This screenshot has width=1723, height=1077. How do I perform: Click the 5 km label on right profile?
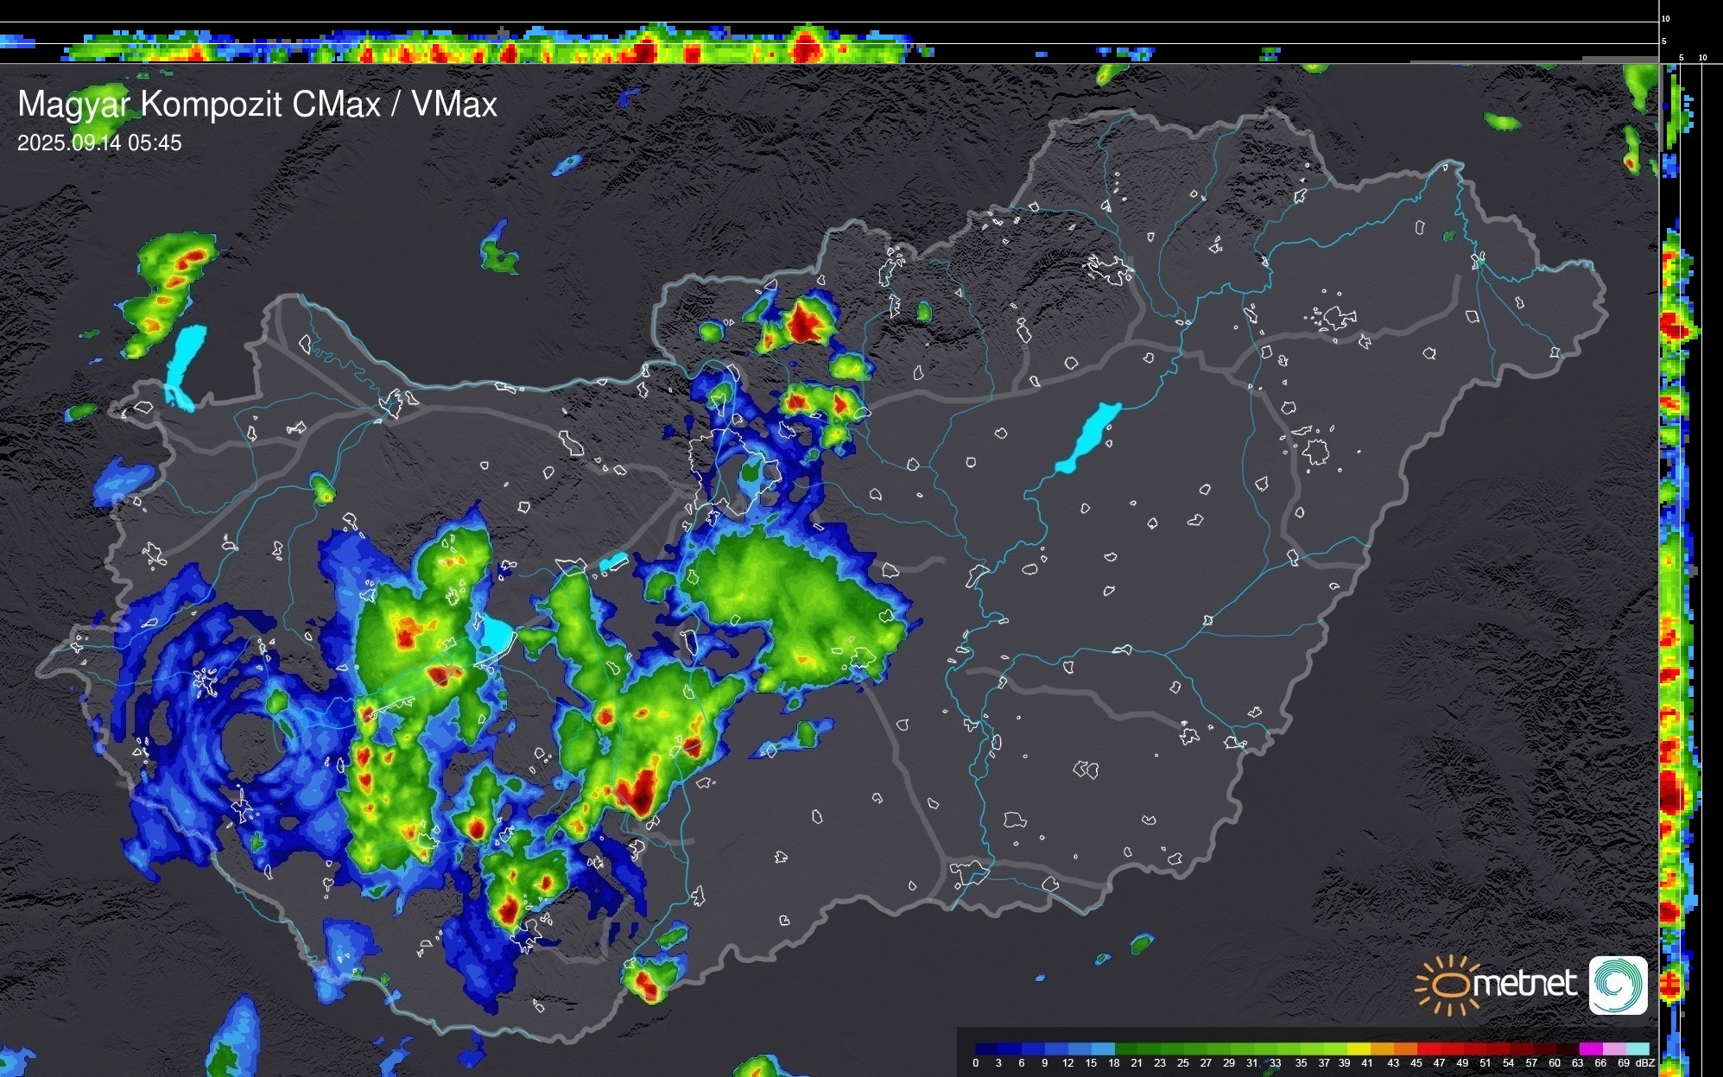(1681, 58)
